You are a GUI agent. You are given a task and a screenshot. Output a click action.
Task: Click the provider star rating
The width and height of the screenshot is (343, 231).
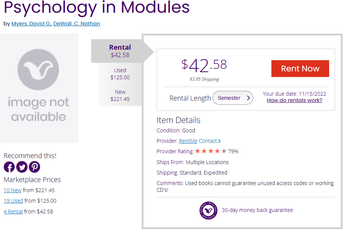click(211, 151)
